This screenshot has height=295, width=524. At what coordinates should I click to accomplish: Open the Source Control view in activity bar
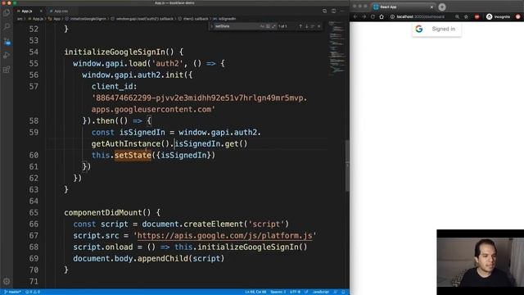coord(7,42)
